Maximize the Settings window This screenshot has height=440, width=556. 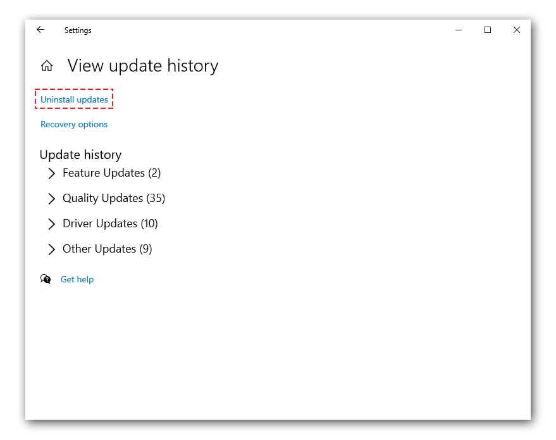[x=487, y=30]
